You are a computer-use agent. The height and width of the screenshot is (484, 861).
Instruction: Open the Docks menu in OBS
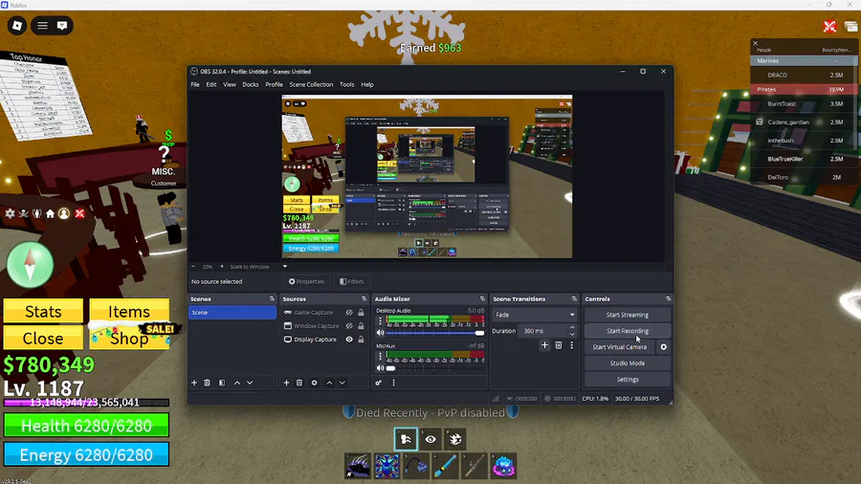point(251,84)
